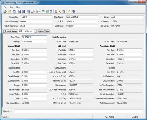Switch to the Initial Survey tab

tap(10, 31)
